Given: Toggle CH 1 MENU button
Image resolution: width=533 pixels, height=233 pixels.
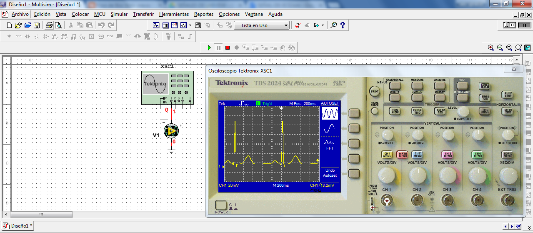Looking at the screenshot, I should pyautogui.click(x=387, y=155).
